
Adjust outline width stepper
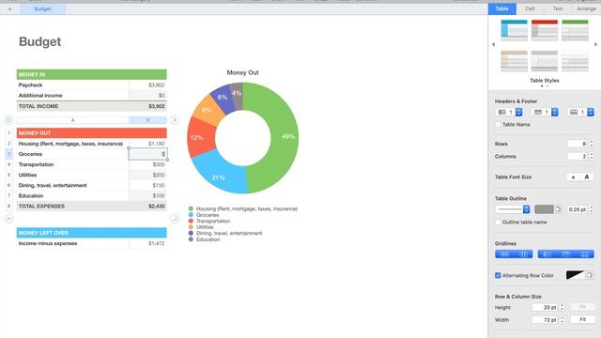pyautogui.click(x=592, y=209)
